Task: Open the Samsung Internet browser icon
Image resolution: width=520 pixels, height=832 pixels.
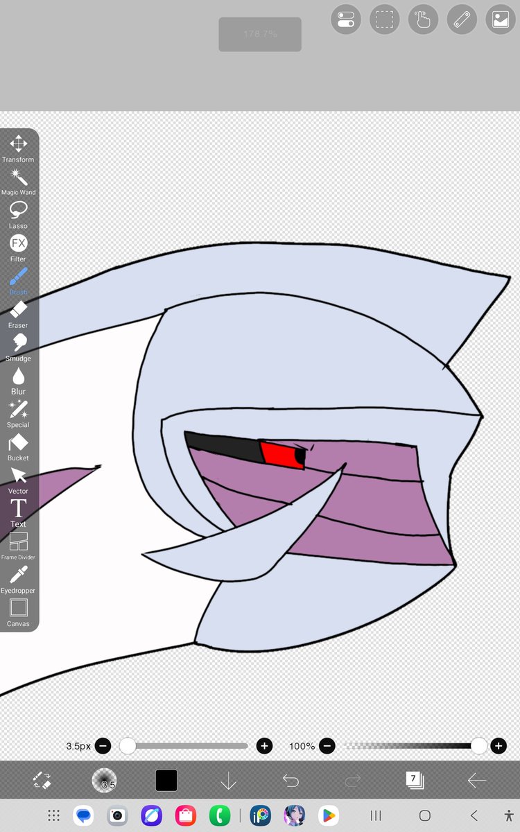Action: [152, 816]
